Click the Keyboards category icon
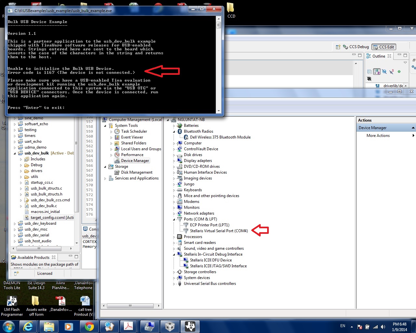This screenshot has height=333, width=416. coord(180,190)
